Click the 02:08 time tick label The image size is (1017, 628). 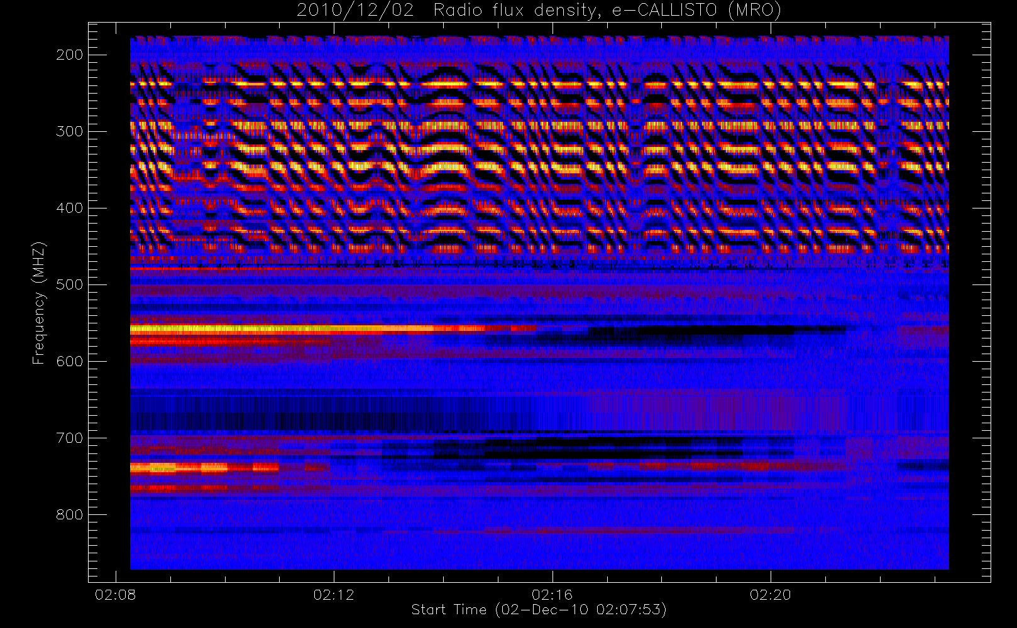115,594
